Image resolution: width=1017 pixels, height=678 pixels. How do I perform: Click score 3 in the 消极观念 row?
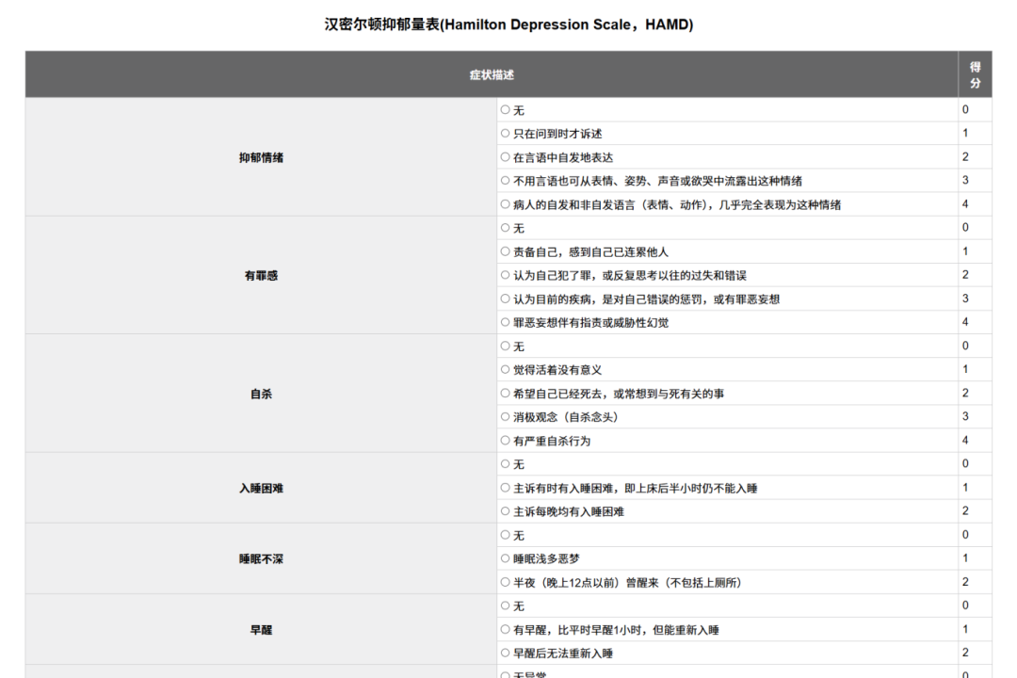(965, 416)
